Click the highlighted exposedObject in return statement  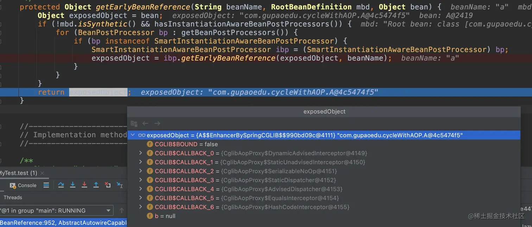(98, 92)
